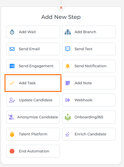Click the green Onboarding365 stack icon
This screenshot has height=167, width=124.
click(x=68, y=117)
